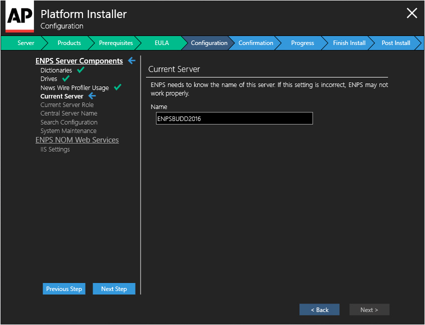Click the blue arrow beside ENPS Server Components
Viewport: 425px width, 325px height.
[131, 60]
